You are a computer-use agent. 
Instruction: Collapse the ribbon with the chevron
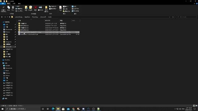pos(195,4)
